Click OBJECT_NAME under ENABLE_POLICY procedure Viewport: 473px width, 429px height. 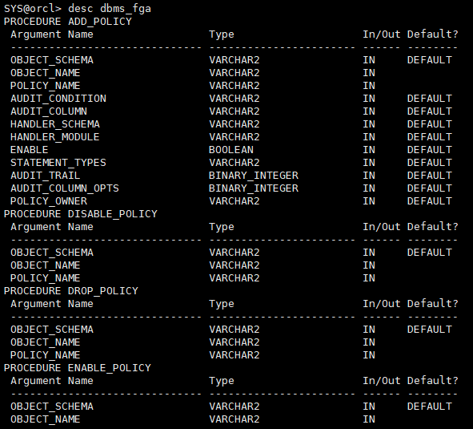click(46, 419)
